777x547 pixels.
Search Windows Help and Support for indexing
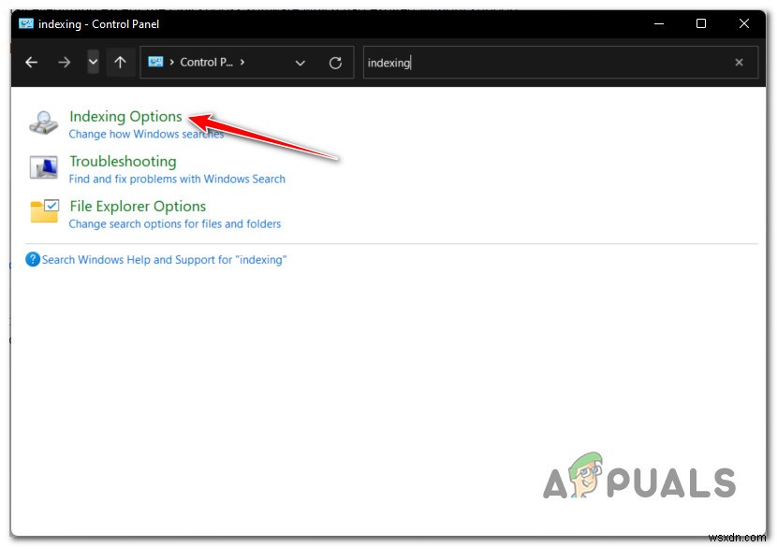pos(164,260)
